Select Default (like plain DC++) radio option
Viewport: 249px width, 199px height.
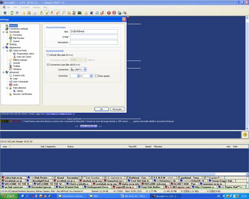(x=48, y=55)
